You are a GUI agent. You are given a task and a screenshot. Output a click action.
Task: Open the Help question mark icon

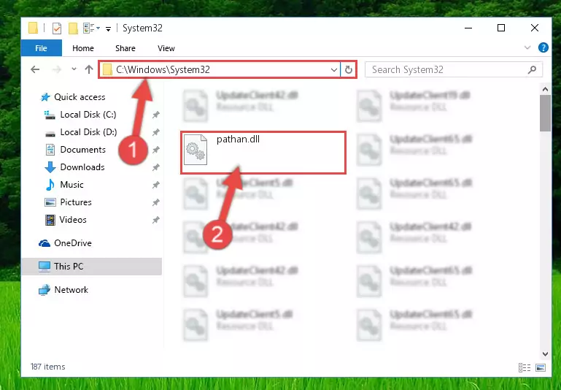click(x=543, y=47)
